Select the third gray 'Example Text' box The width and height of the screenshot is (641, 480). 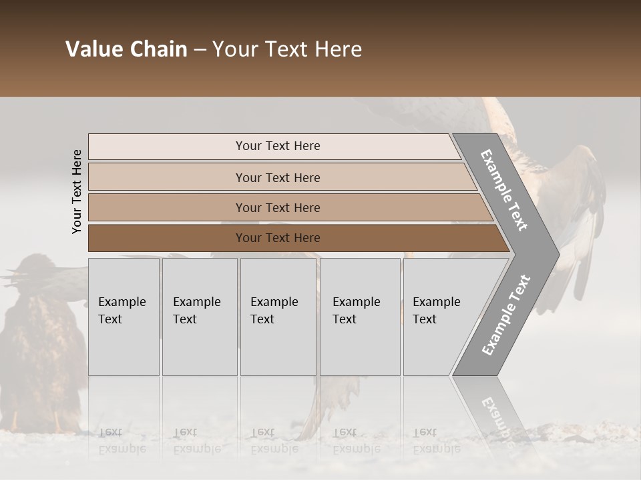pos(278,317)
